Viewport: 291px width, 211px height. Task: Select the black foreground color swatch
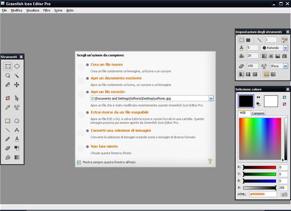(x=246, y=101)
